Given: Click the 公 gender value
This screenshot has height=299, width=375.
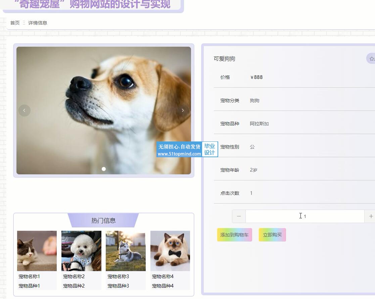Looking at the screenshot, I should (x=252, y=147).
